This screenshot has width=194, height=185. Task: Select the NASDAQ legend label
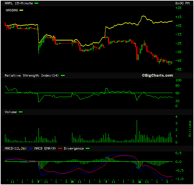pyautogui.click(x=12, y=10)
